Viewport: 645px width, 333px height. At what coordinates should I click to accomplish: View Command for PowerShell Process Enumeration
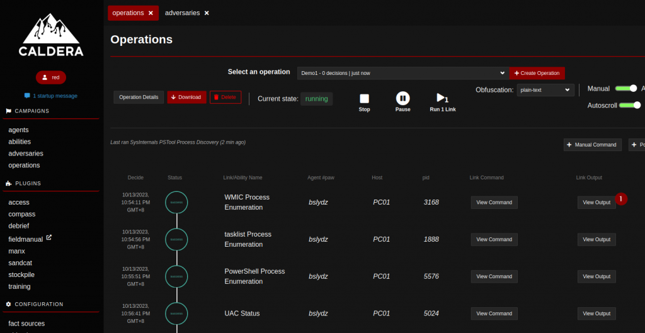tap(494, 276)
